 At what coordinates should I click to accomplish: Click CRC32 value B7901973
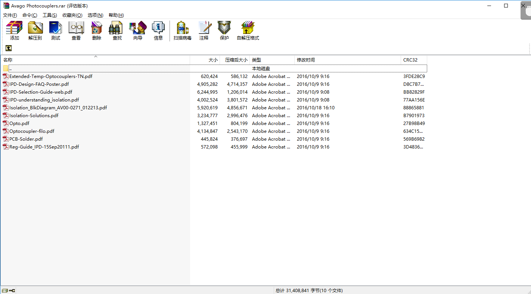(414, 115)
